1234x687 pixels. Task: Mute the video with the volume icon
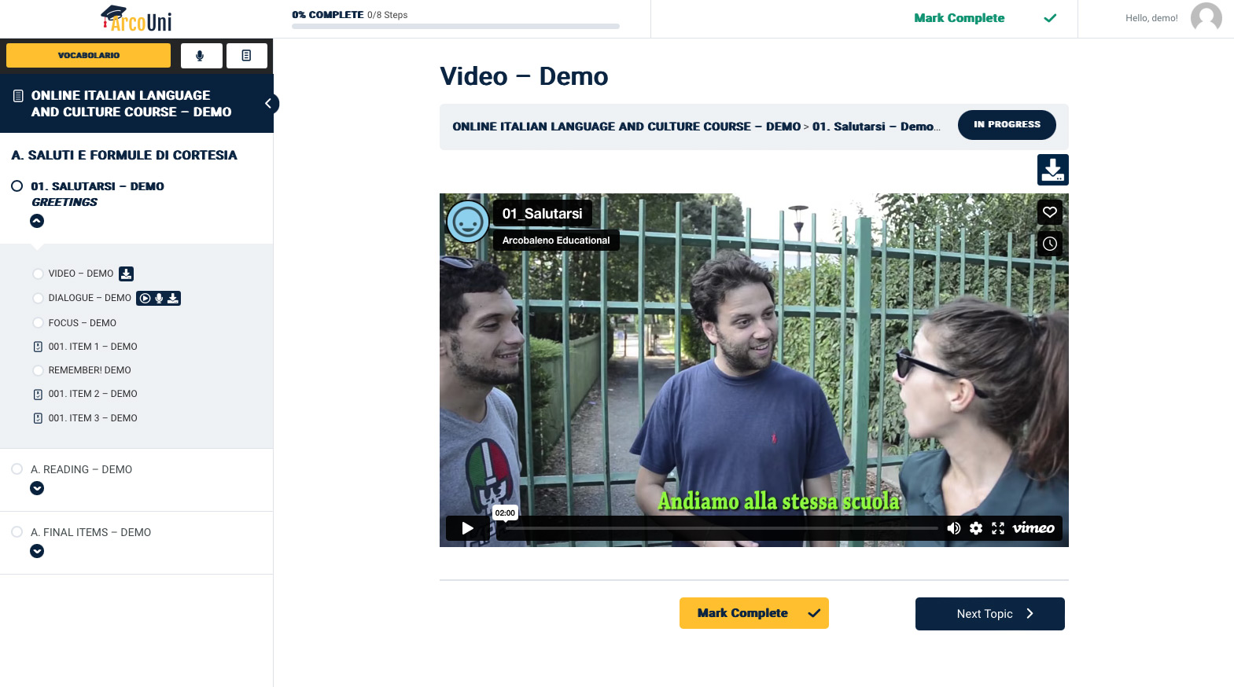(954, 528)
